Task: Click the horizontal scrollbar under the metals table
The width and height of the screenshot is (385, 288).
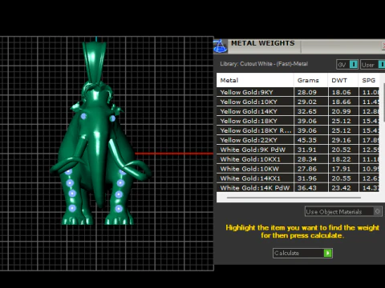Action: tap(294, 198)
